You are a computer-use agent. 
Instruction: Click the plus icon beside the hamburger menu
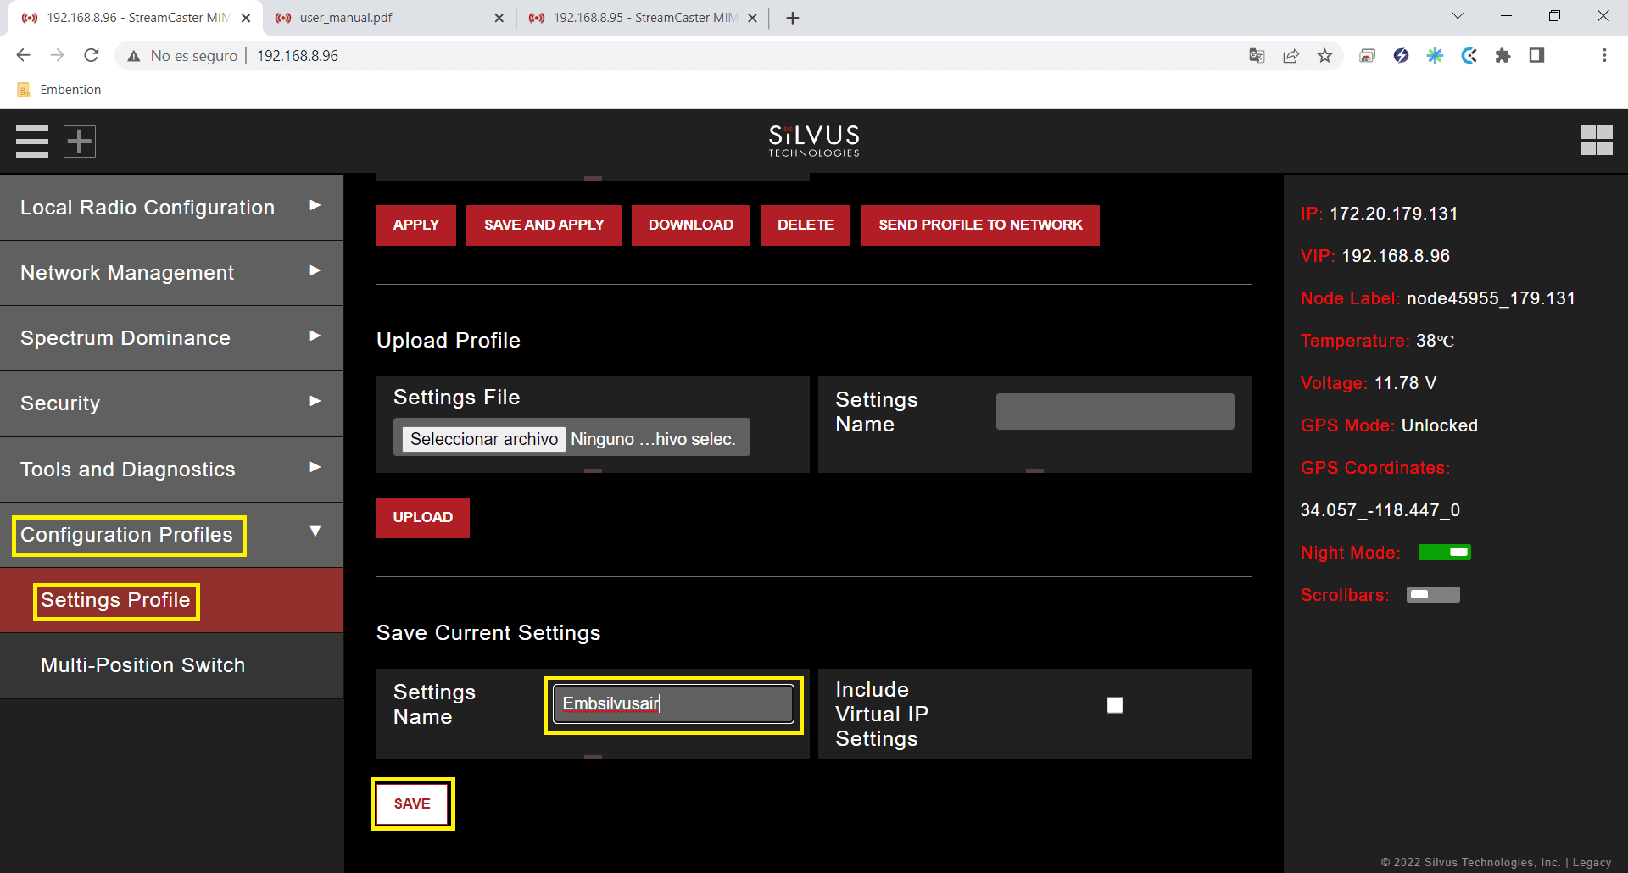(80, 142)
